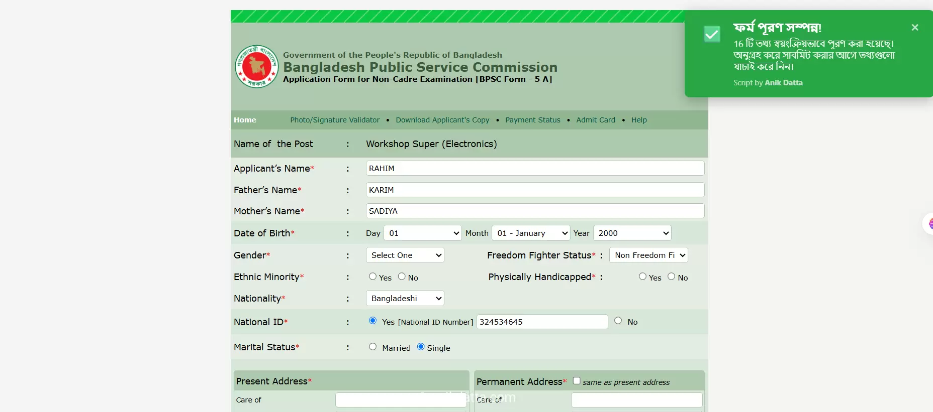Set Marital Status to Married
The width and height of the screenshot is (933, 412).
coord(372,347)
